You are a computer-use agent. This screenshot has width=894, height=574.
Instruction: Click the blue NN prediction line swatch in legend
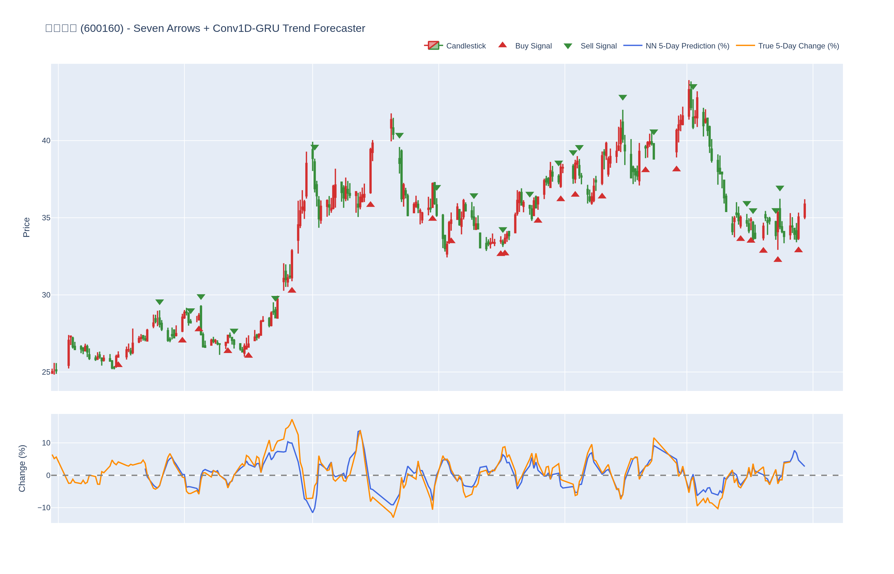tap(633, 46)
